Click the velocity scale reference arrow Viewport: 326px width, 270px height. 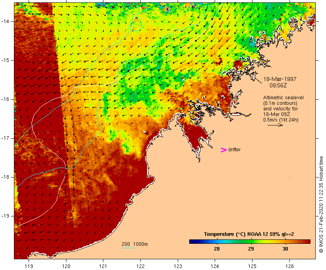coord(275,125)
